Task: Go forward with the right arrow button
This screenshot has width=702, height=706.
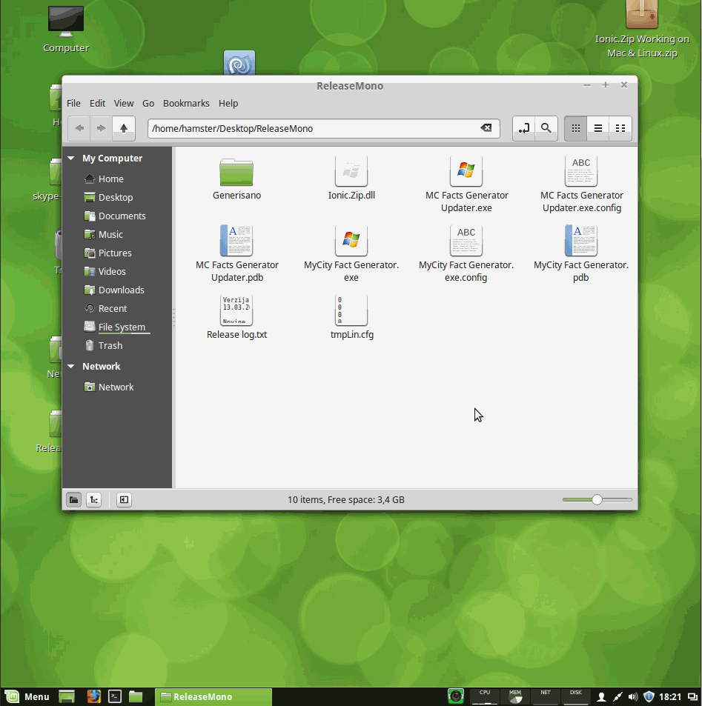Action: (x=101, y=128)
